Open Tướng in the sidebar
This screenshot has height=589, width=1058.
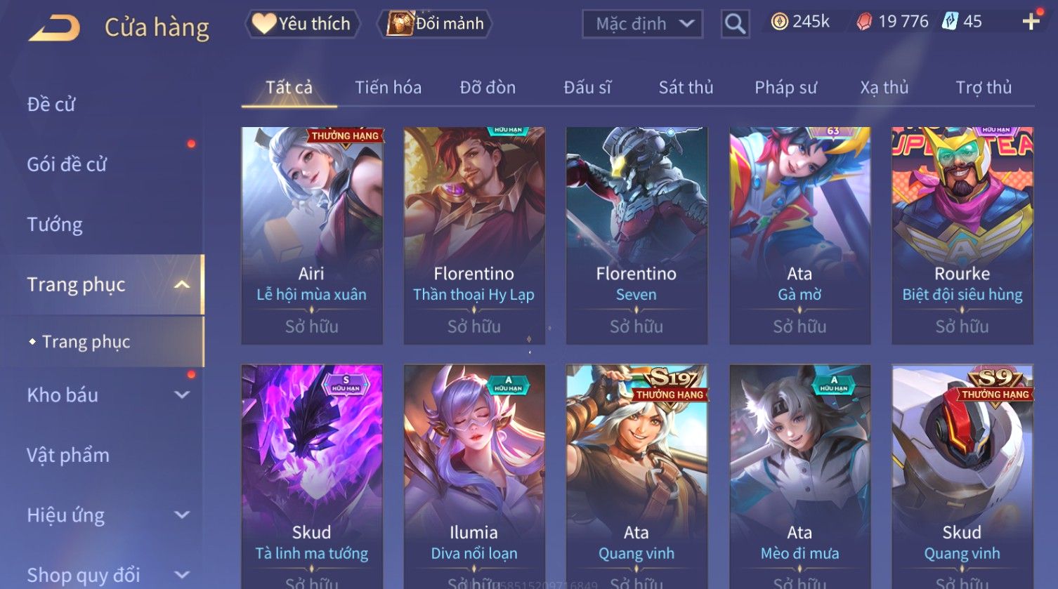(x=55, y=224)
